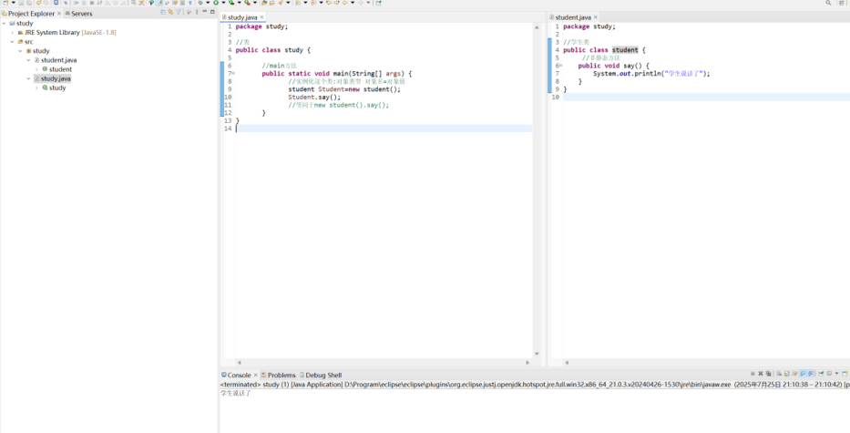Open the dropdown beside the Run button
This screenshot has width=850, height=433.
[x=223, y=3]
